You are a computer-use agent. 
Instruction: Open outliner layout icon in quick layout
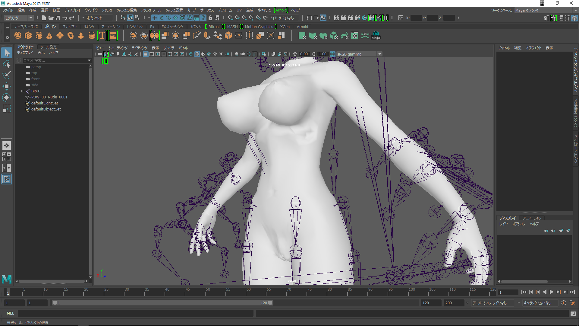(7, 179)
